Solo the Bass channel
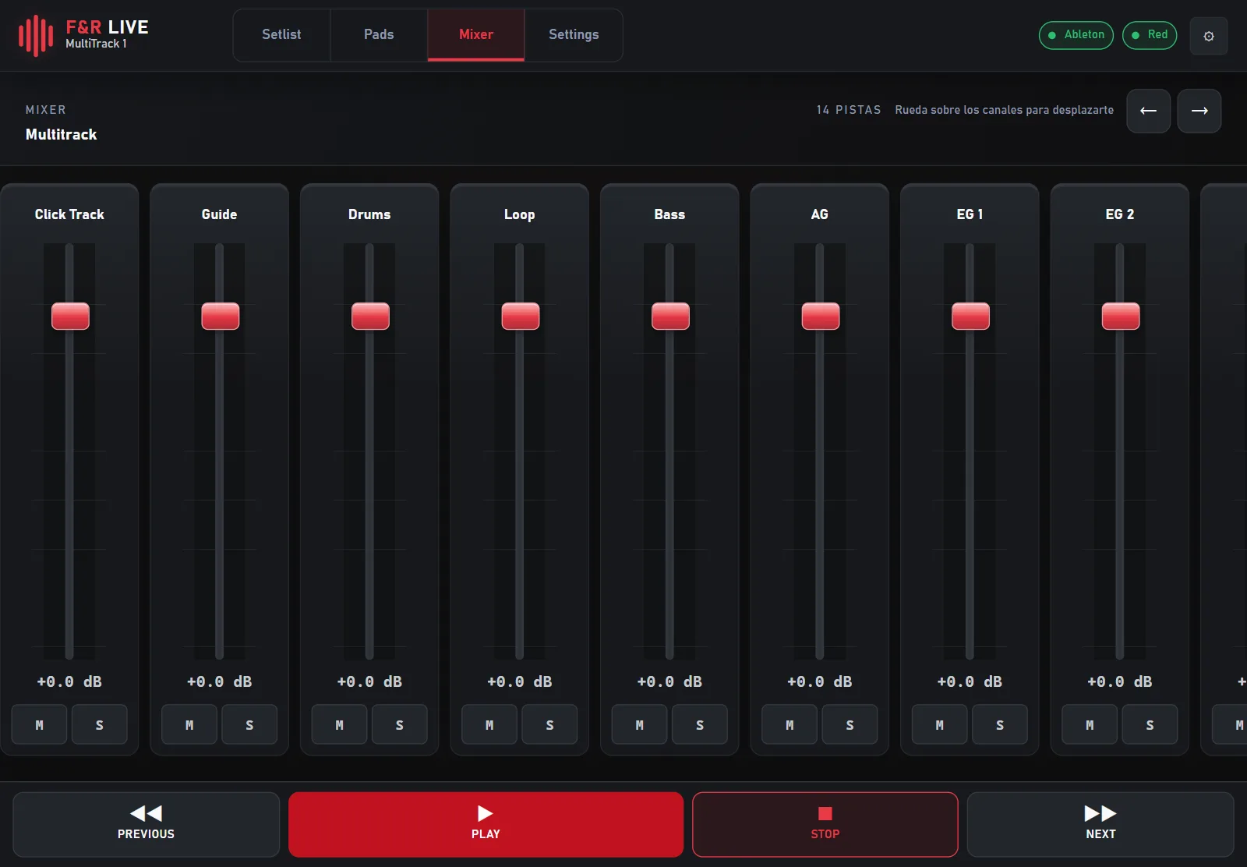1247x867 pixels. click(x=699, y=724)
